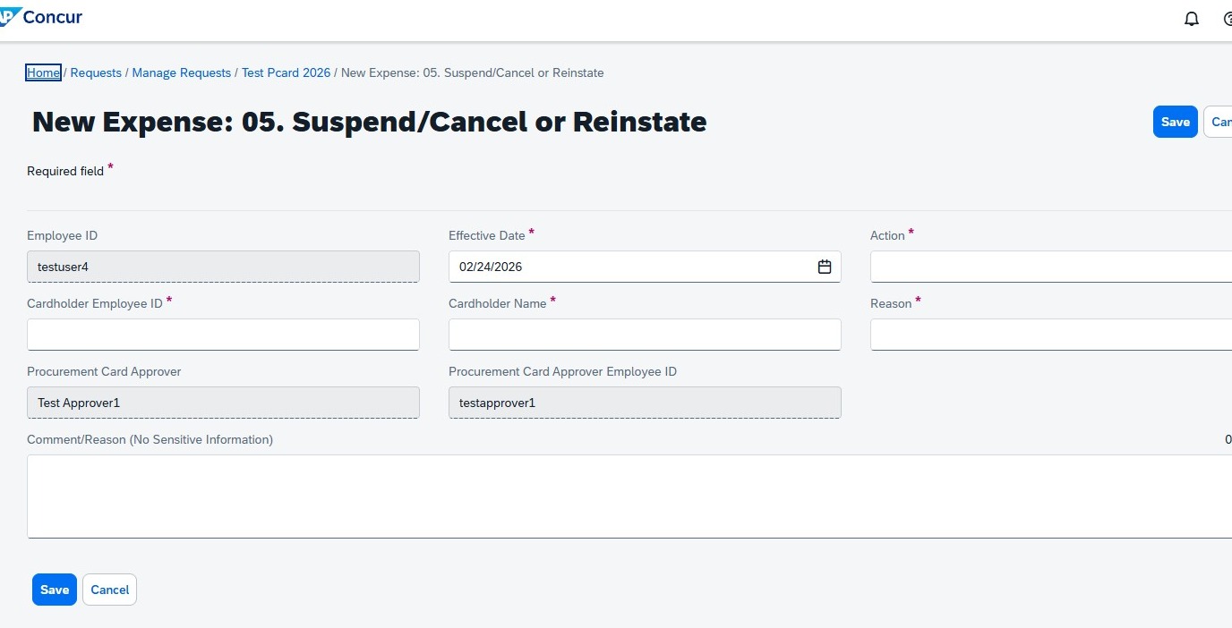Click the 'Procurement Card Approver Employee ID' label
The image size is (1232, 628).
[562, 371]
